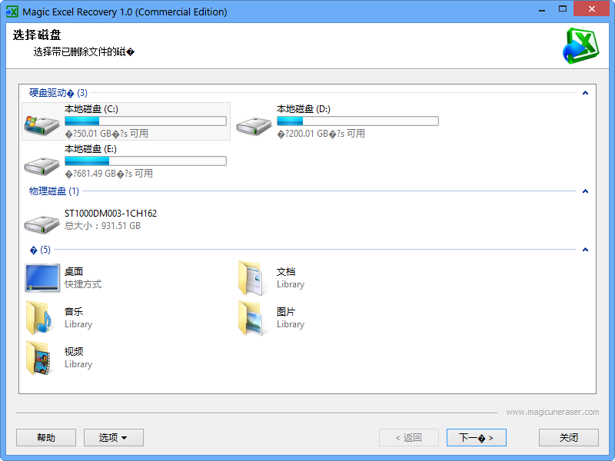Image resolution: width=615 pixels, height=461 pixels.
Task: Click the title bar application icon
Action: [12, 12]
